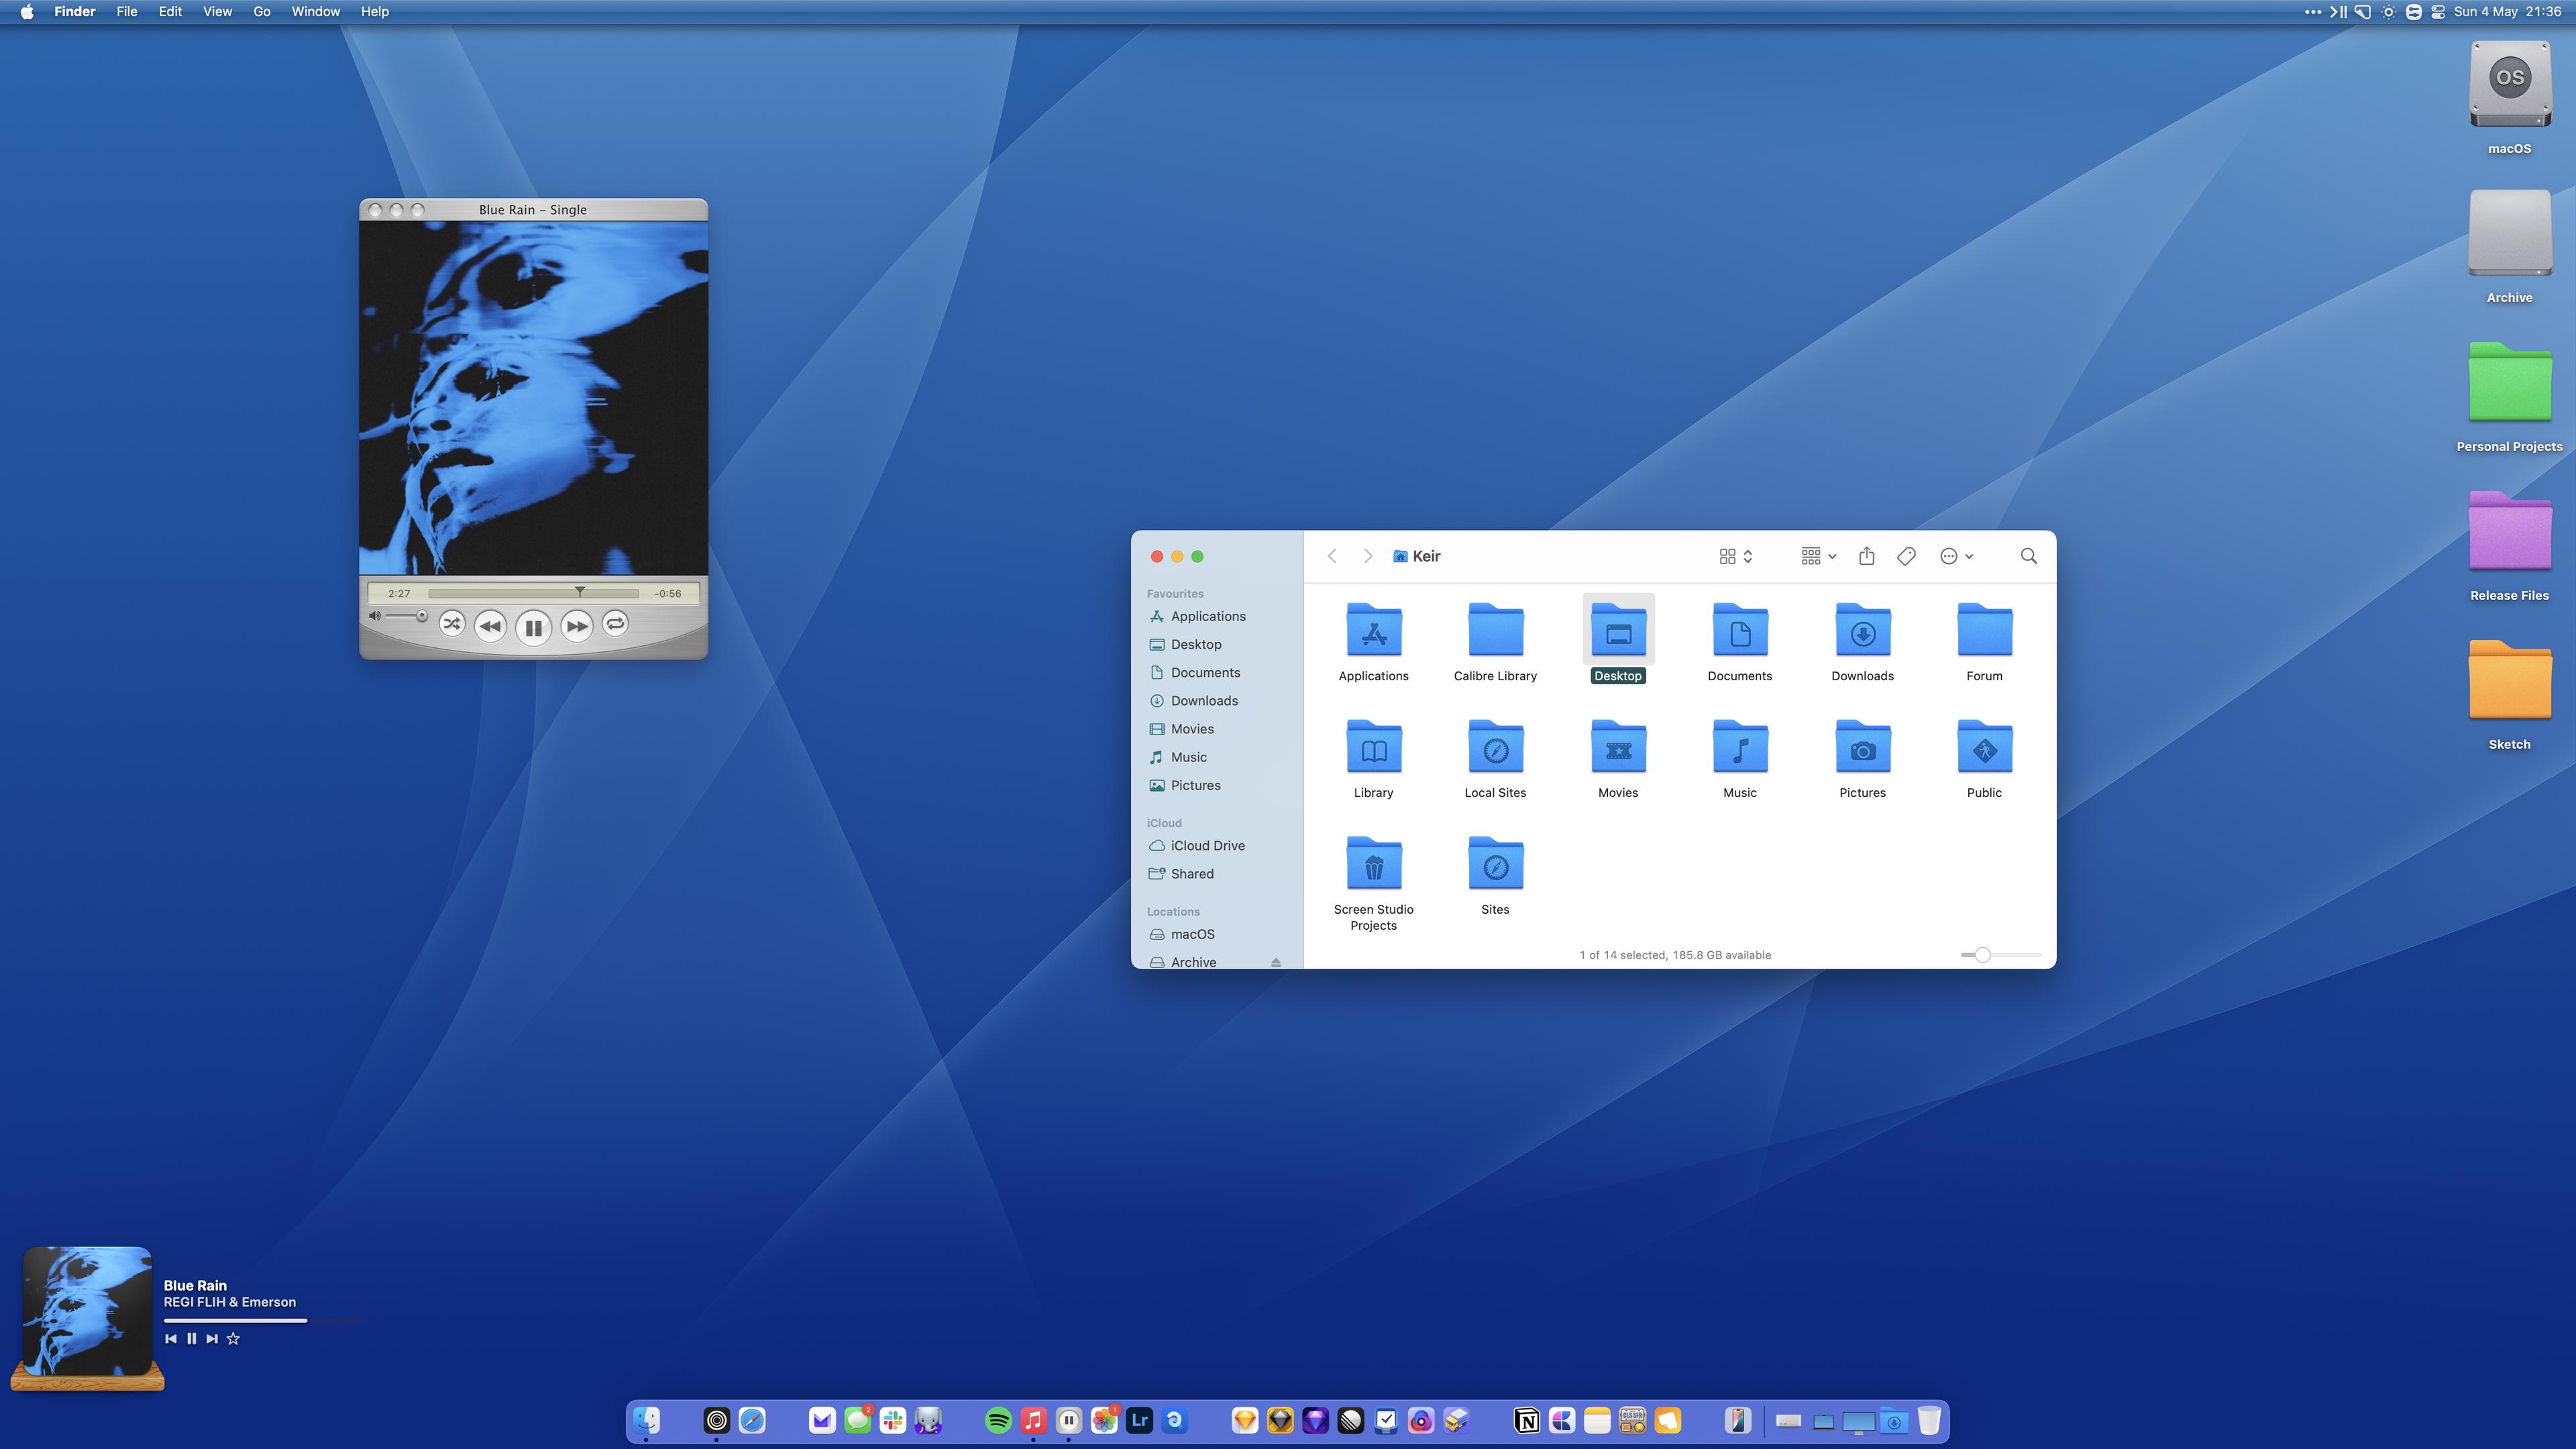Select Documents in the Finder sidebar
The image size is (2576, 1449).
coord(1205,672)
